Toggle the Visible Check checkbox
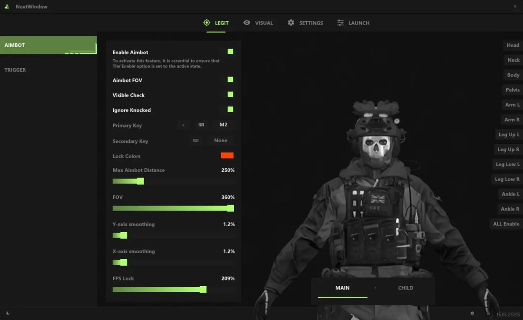Screen dimensions: 523x320 coord(230,95)
